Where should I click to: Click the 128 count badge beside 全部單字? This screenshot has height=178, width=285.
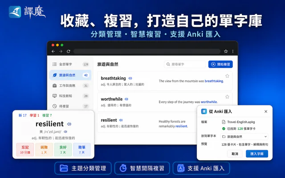tap(86, 64)
